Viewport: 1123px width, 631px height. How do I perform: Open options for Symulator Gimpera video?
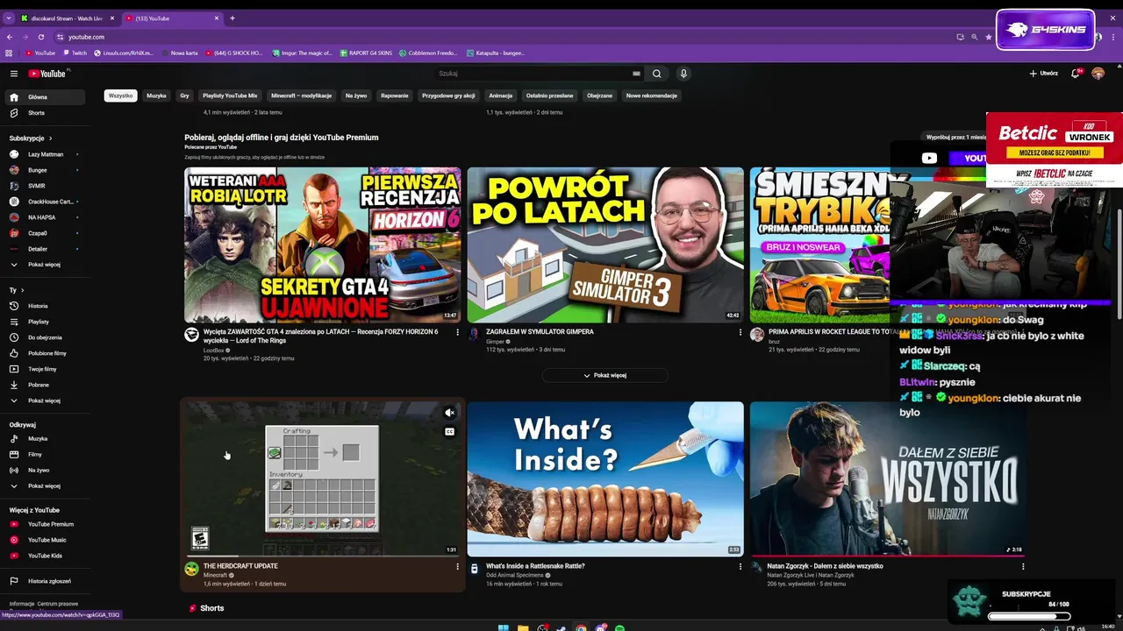click(740, 332)
